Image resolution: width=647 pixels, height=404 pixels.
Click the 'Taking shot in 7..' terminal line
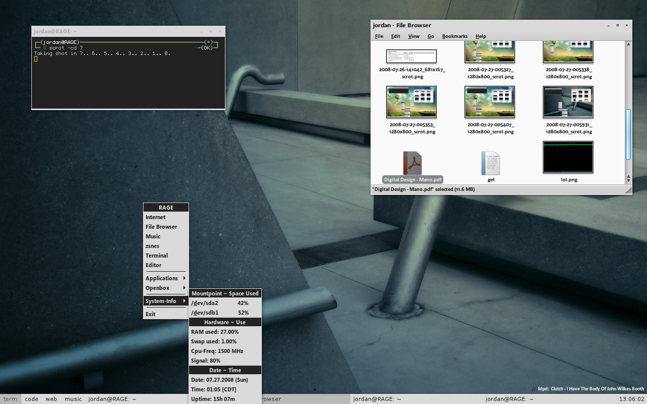click(103, 54)
